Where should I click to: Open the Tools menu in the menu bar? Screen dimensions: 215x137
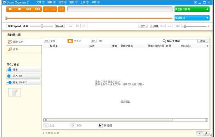pyautogui.click(x=84, y=2)
